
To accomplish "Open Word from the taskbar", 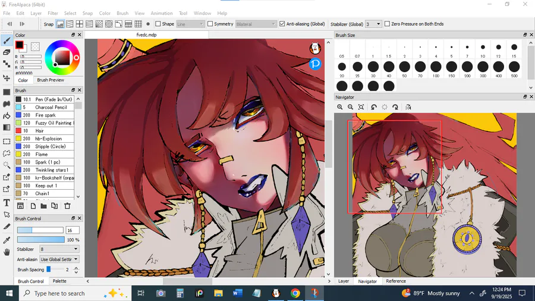I will 237,293.
